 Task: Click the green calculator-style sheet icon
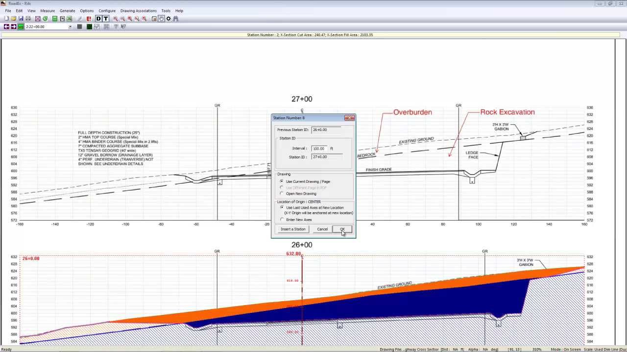point(55,19)
